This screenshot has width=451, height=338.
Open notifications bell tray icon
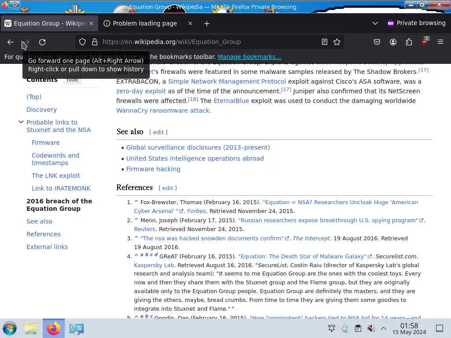[x=332, y=328]
